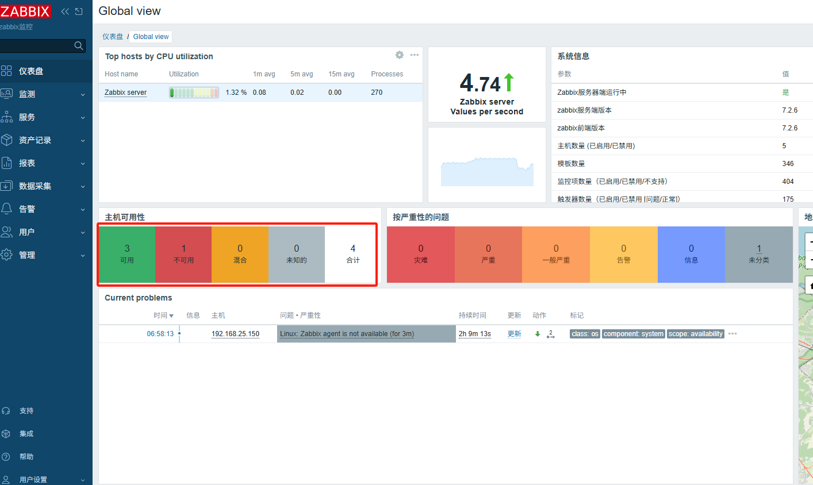The width and height of the screenshot is (813, 485).
Task: Open Zabbix agent not available problem
Action: [x=347, y=333]
